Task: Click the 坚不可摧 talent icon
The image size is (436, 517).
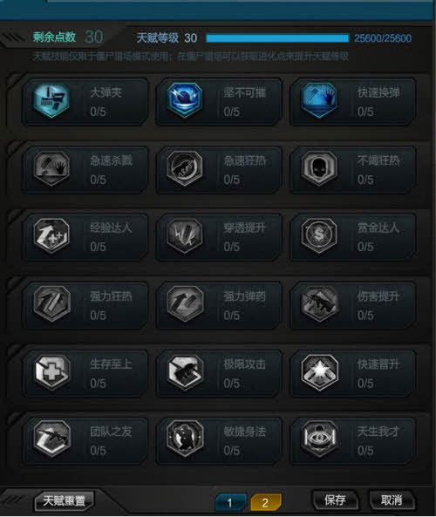Action: (185, 100)
